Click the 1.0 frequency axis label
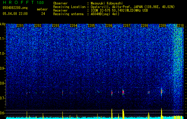This screenshot has width=187, height=119. [x=3, y=54]
